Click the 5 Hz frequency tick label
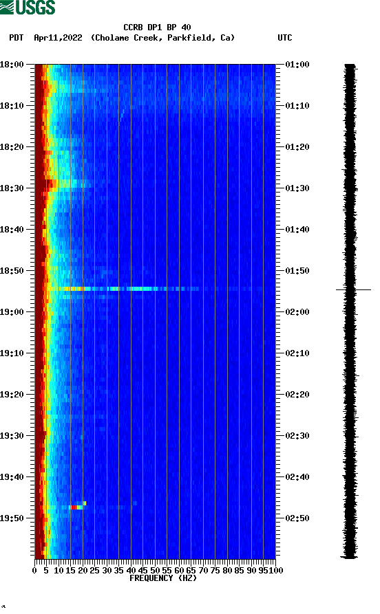The height and width of the screenshot is (614, 380). (x=46, y=571)
